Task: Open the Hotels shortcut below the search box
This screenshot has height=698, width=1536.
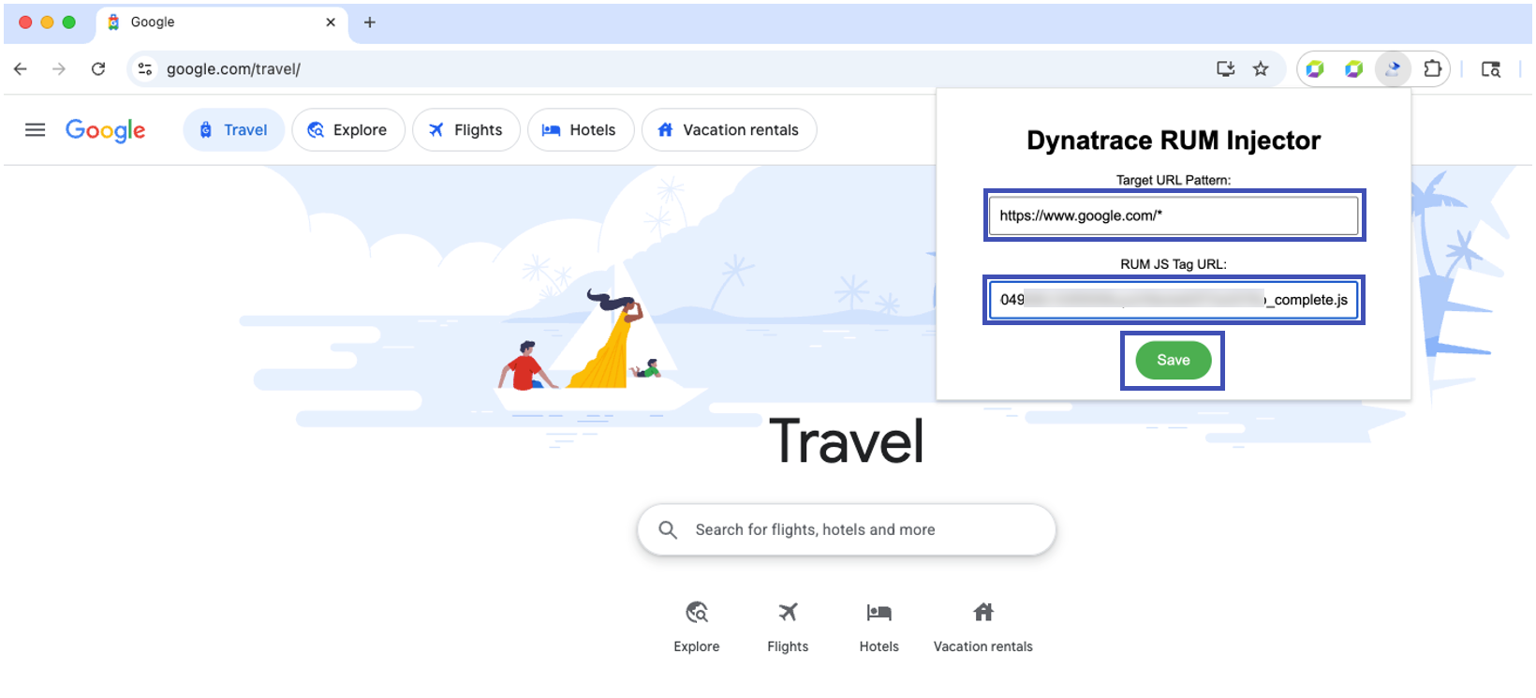Action: click(879, 628)
